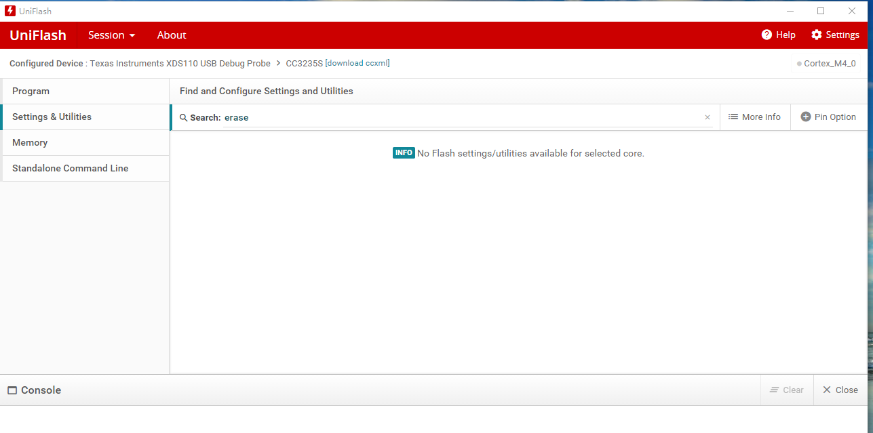
Task: Open Settings with the gear icon
Action: coord(835,35)
